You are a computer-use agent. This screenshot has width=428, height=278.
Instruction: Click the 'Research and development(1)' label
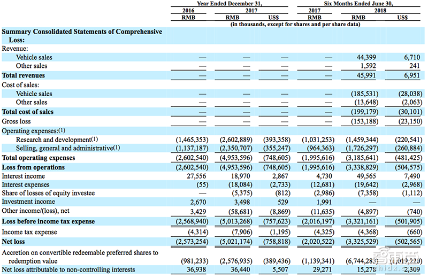[x=57, y=140]
